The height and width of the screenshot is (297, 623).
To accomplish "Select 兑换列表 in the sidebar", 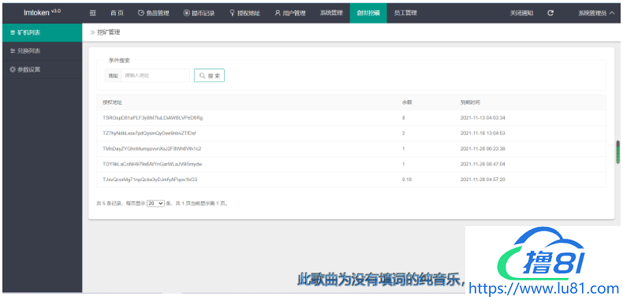I will tap(42, 51).
